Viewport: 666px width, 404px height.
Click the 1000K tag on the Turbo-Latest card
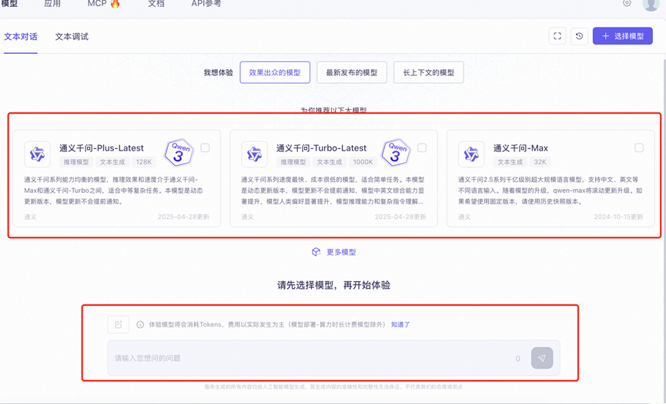(363, 162)
